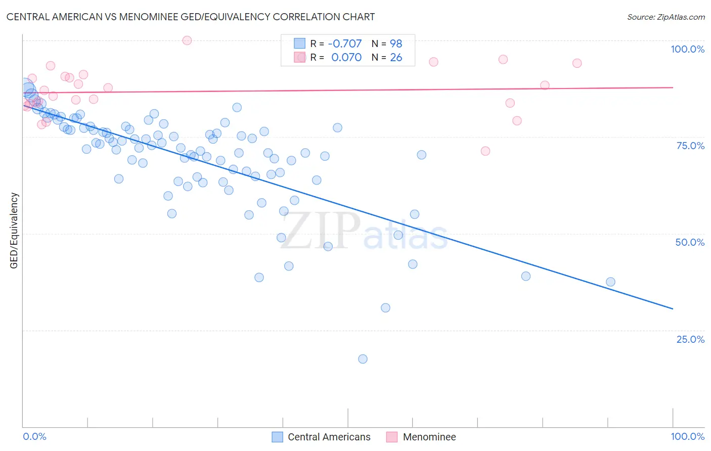Open the ZipAtlas.com source link
Screen dimensions: 711x451
tap(666, 17)
